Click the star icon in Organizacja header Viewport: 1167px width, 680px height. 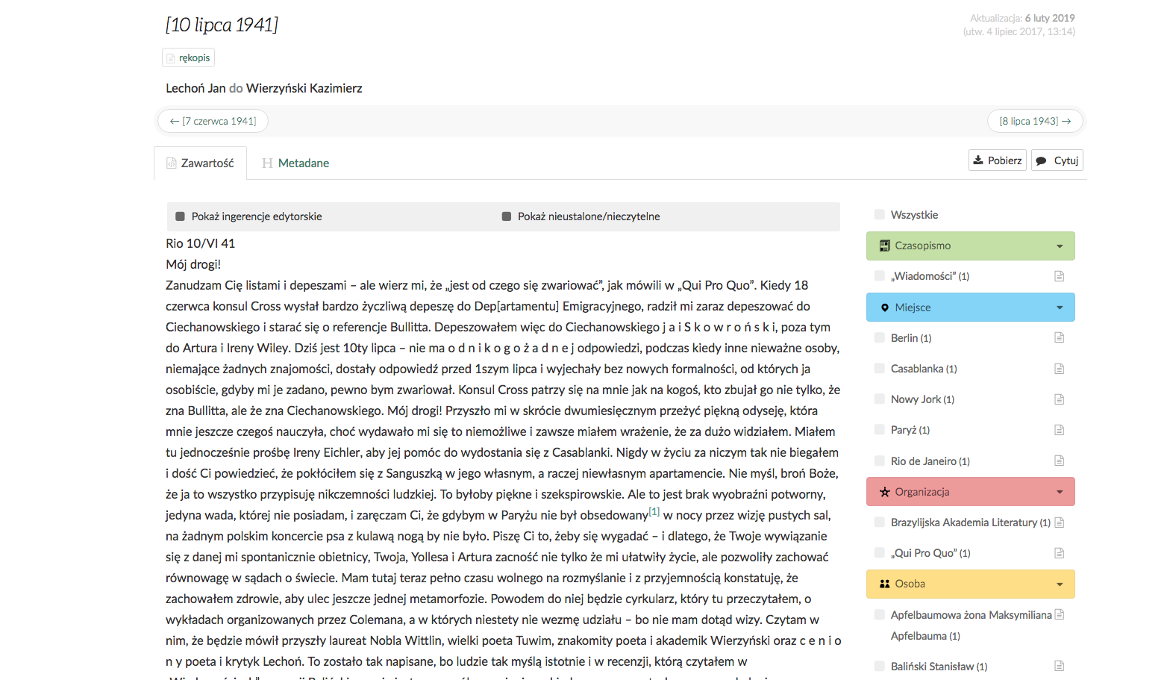pyautogui.click(x=885, y=492)
